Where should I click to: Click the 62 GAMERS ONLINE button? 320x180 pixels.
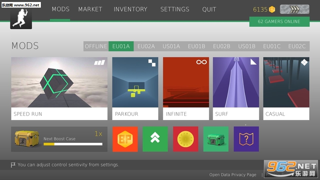(280, 22)
